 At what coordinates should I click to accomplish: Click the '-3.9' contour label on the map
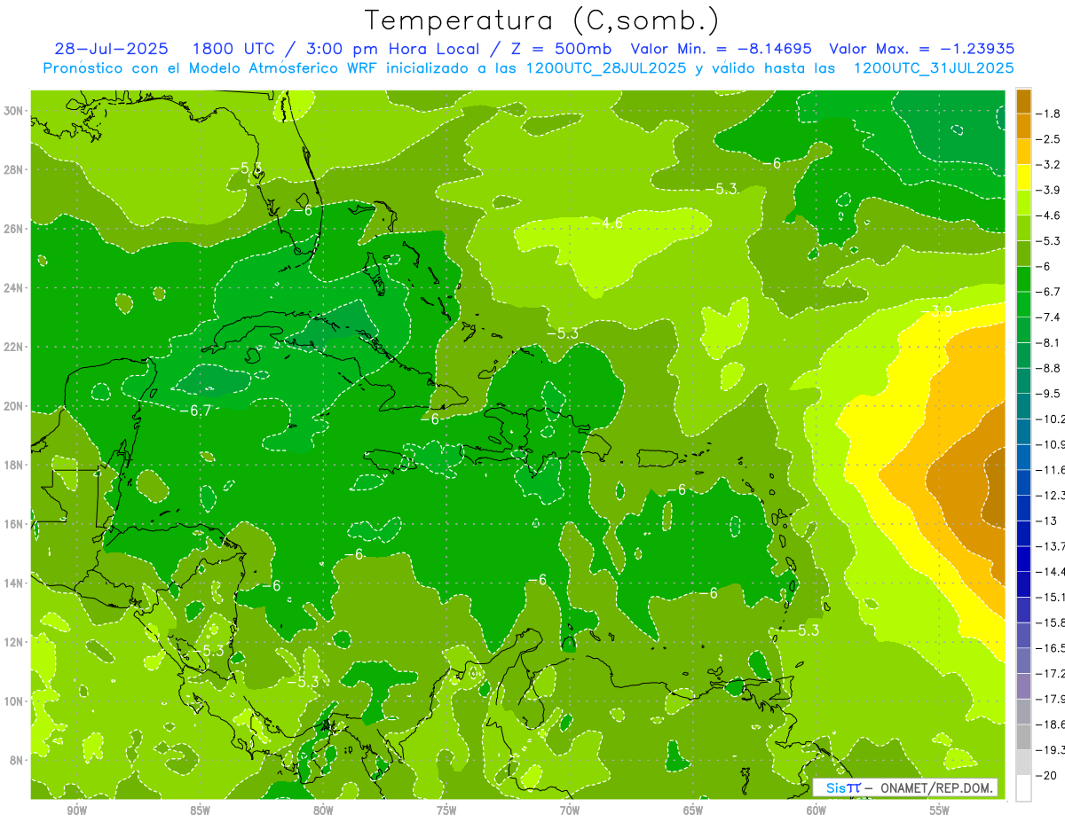937,311
